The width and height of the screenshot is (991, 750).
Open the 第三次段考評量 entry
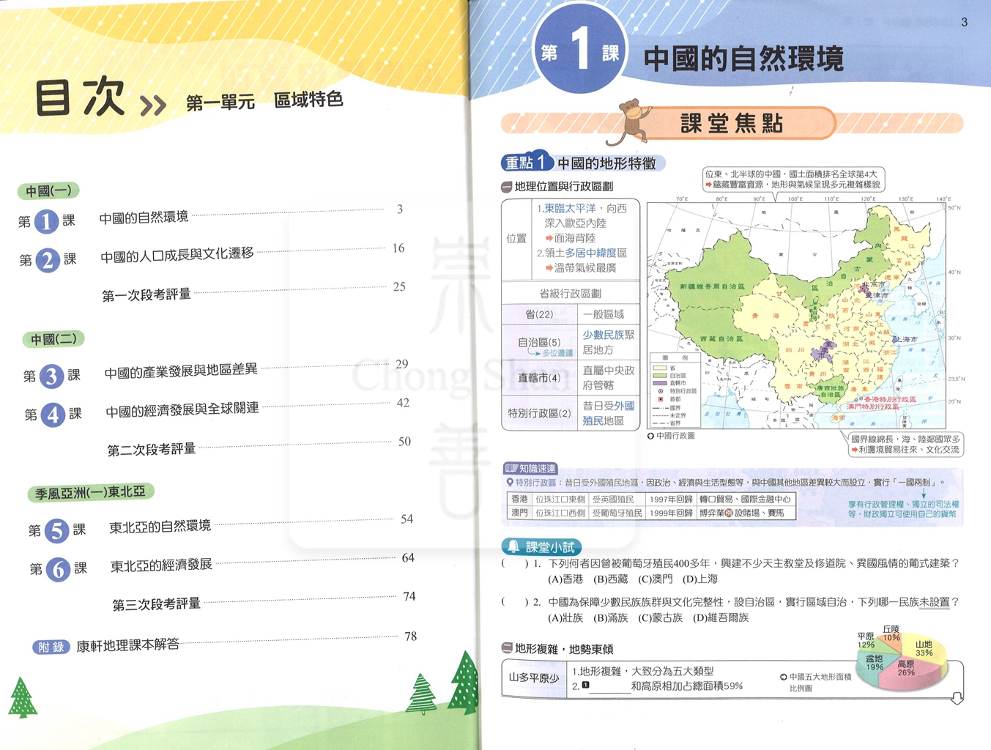coord(156,605)
